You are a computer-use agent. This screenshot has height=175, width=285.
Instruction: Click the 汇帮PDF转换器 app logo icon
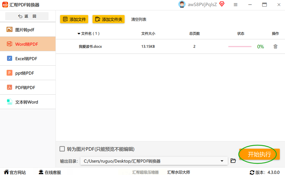coord(5,5)
